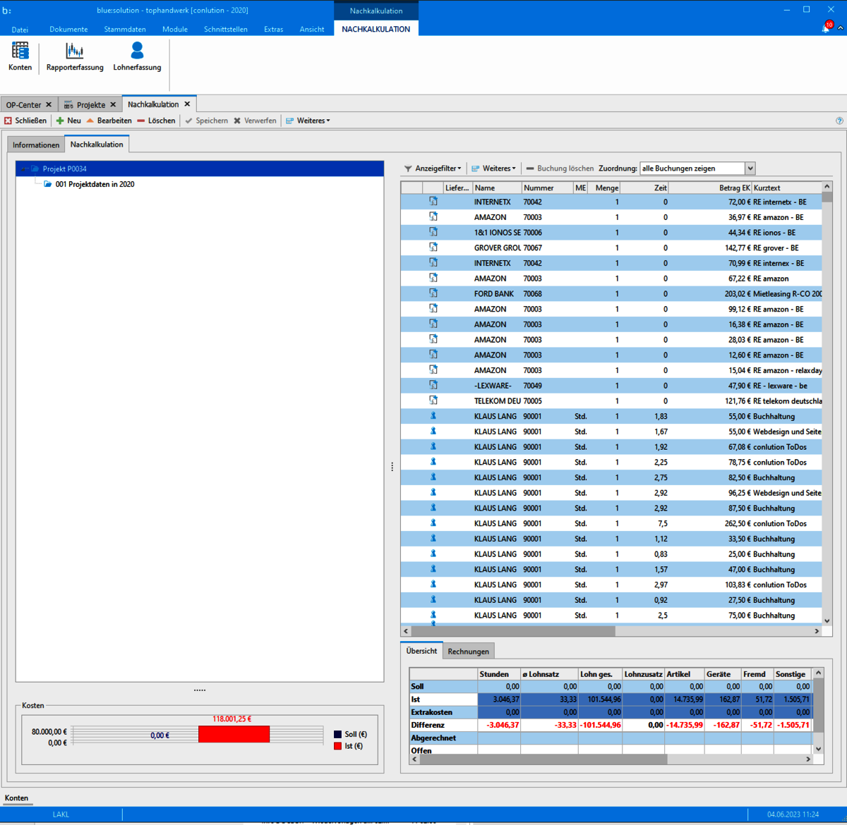The width and height of the screenshot is (847, 825).
Task: Open the Zuordnung dropdown list
Action: click(x=750, y=169)
